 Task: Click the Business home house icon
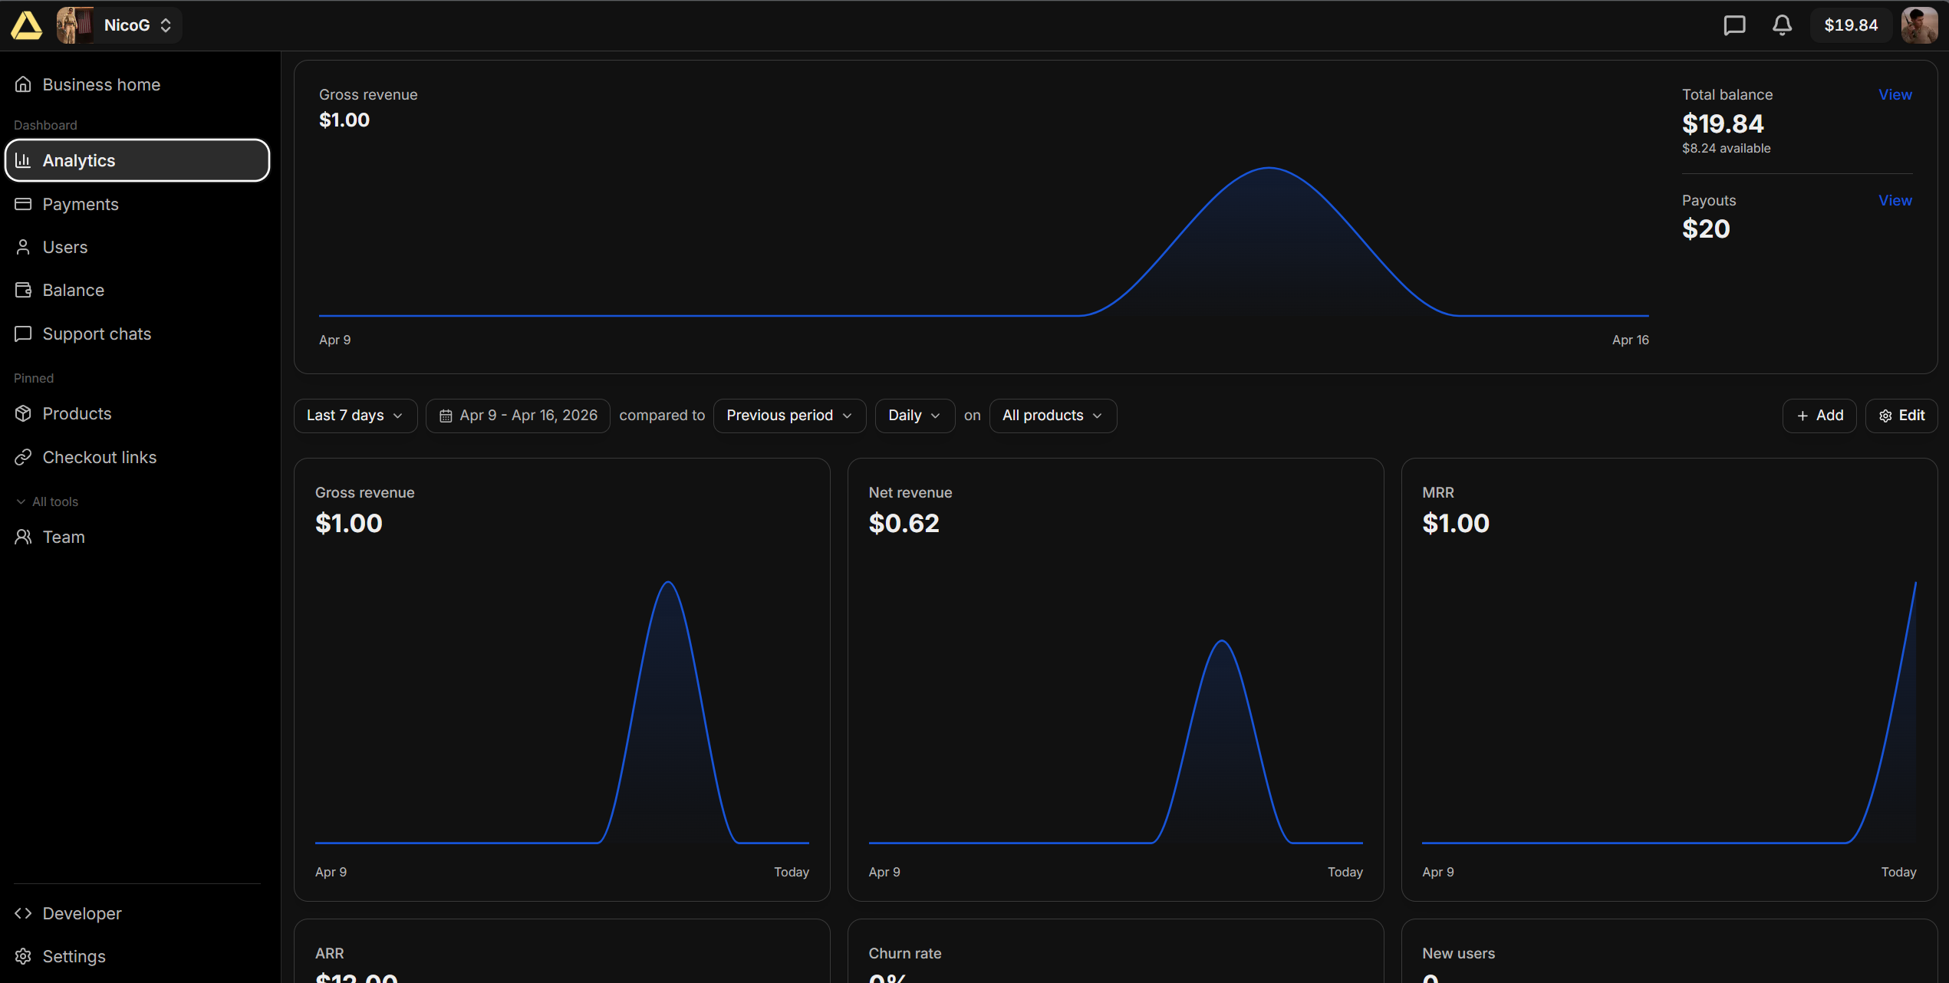pyautogui.click(x=24, y=84)
